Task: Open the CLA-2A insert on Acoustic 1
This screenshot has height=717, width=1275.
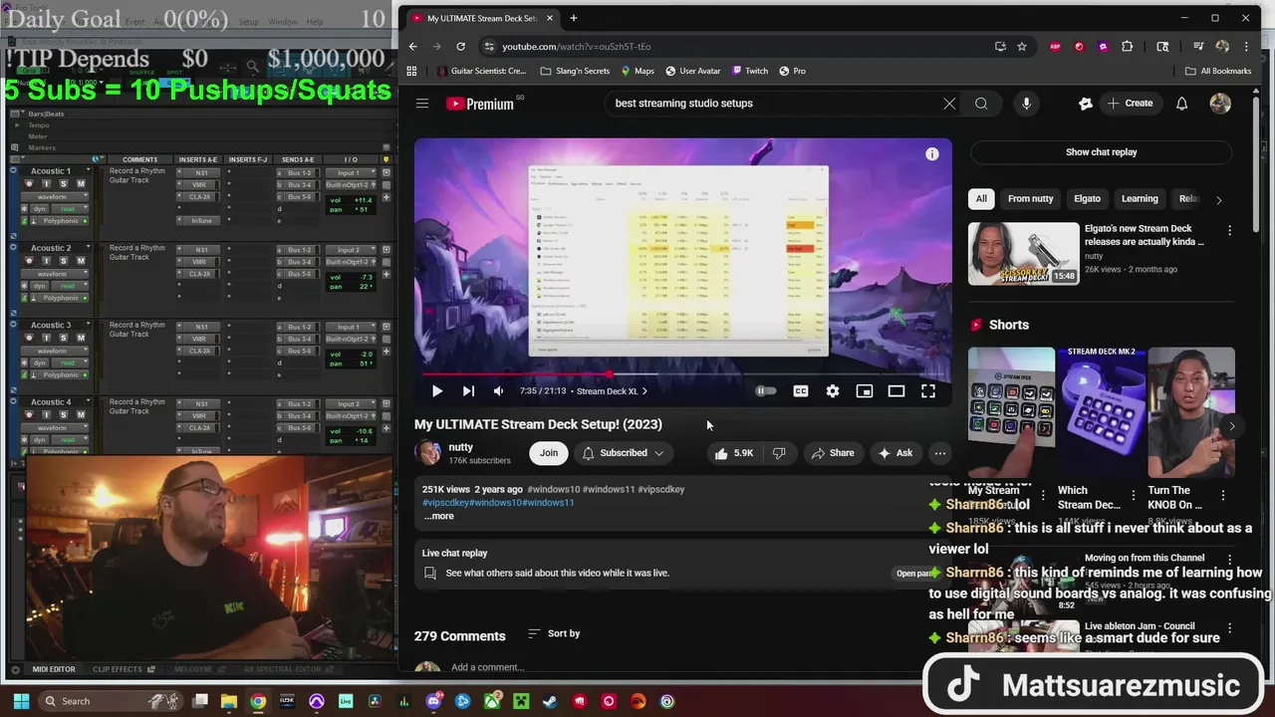Action: click(200, 197)
